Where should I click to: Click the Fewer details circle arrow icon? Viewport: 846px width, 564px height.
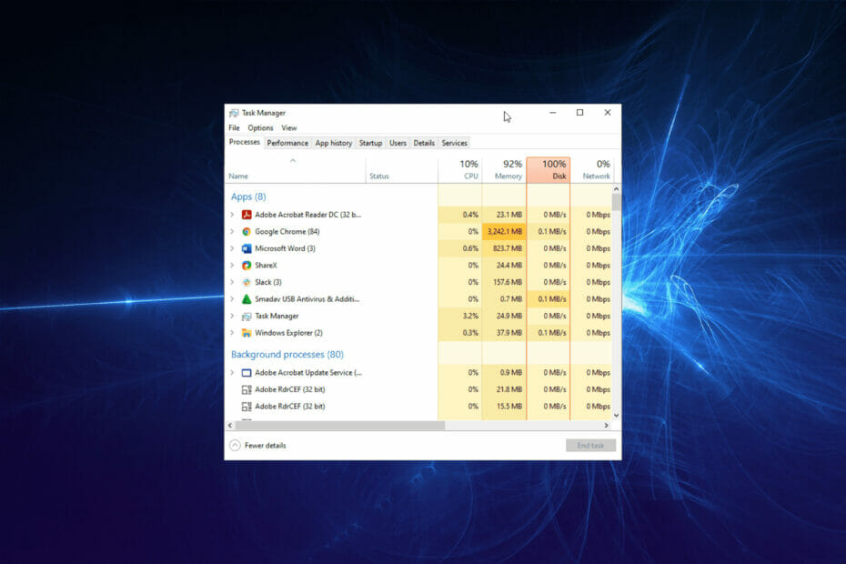(235, 445)
